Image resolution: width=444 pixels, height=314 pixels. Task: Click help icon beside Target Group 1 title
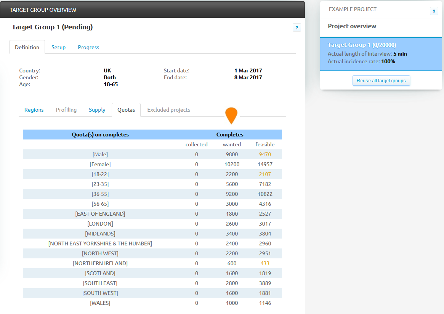pyautogui.click(x=297, y=27)
